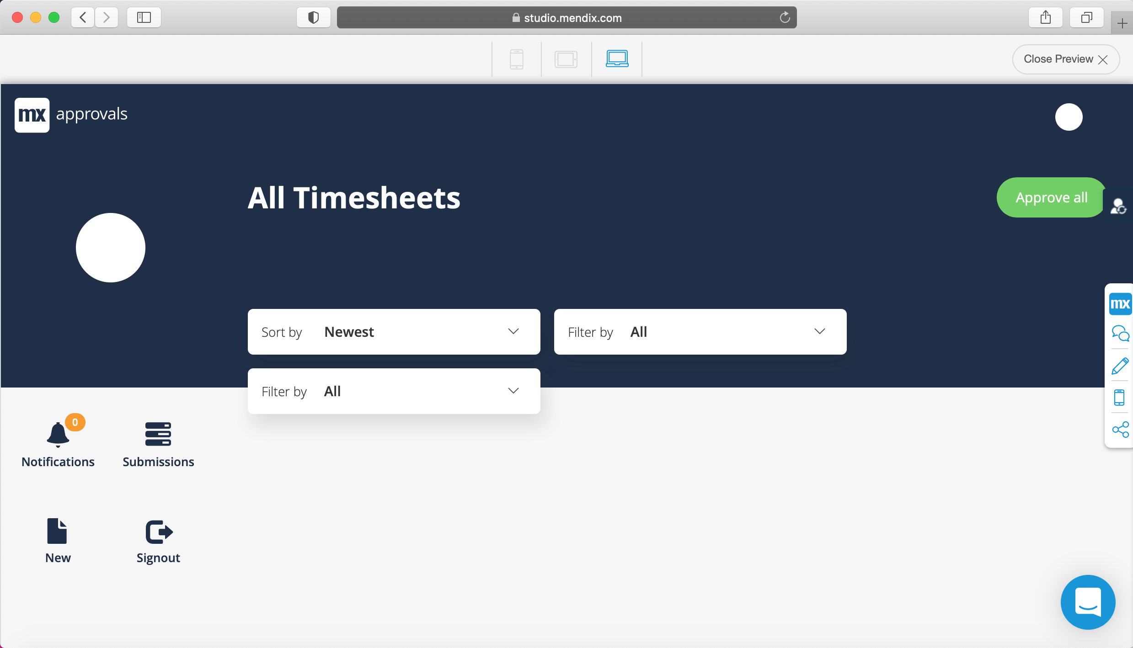This screenshot has height=648, width=1133.
Task: Click the New document icon
Action: coord(57,531)
